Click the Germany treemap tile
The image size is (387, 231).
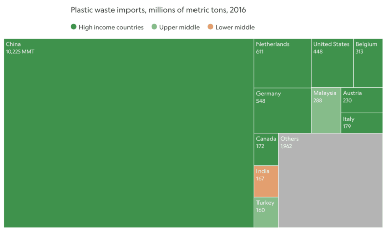pyautogui.click(x=282, y=111)
